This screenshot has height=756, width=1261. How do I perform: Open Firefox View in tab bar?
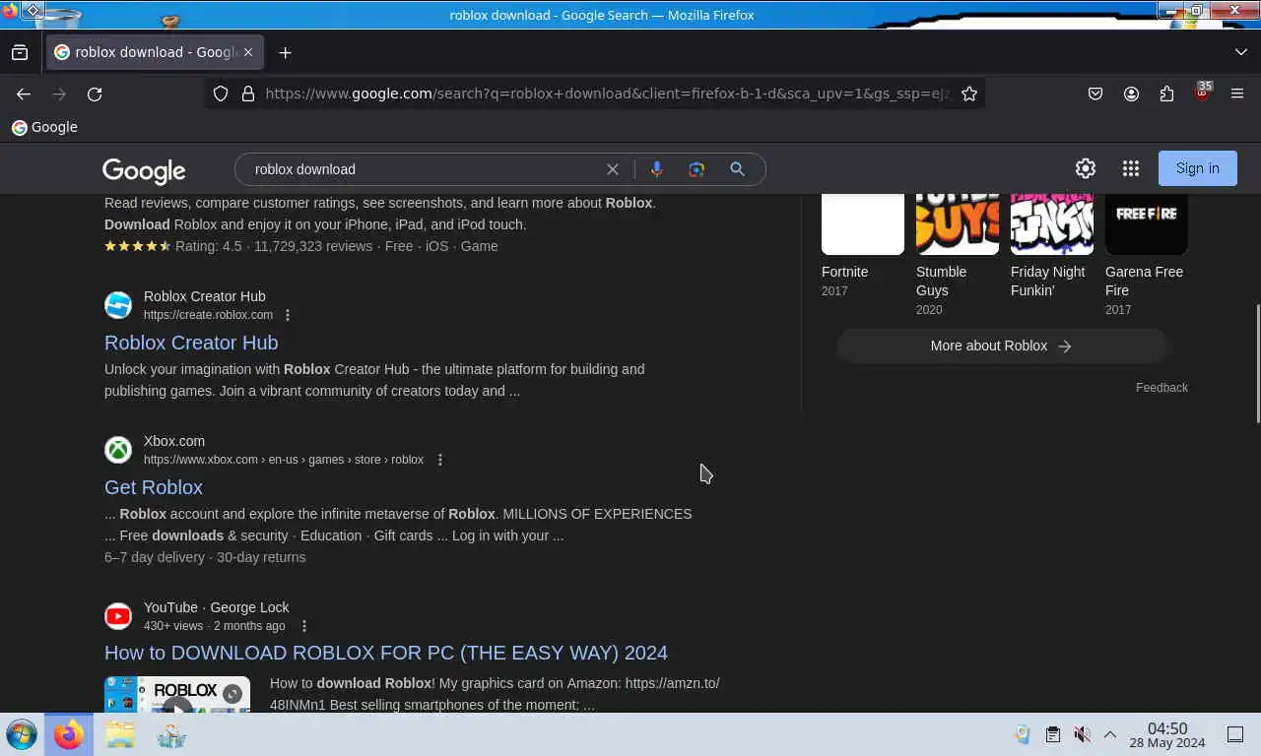point(20,52)
